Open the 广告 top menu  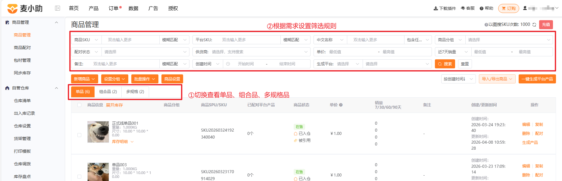click(x=153, y=8)
